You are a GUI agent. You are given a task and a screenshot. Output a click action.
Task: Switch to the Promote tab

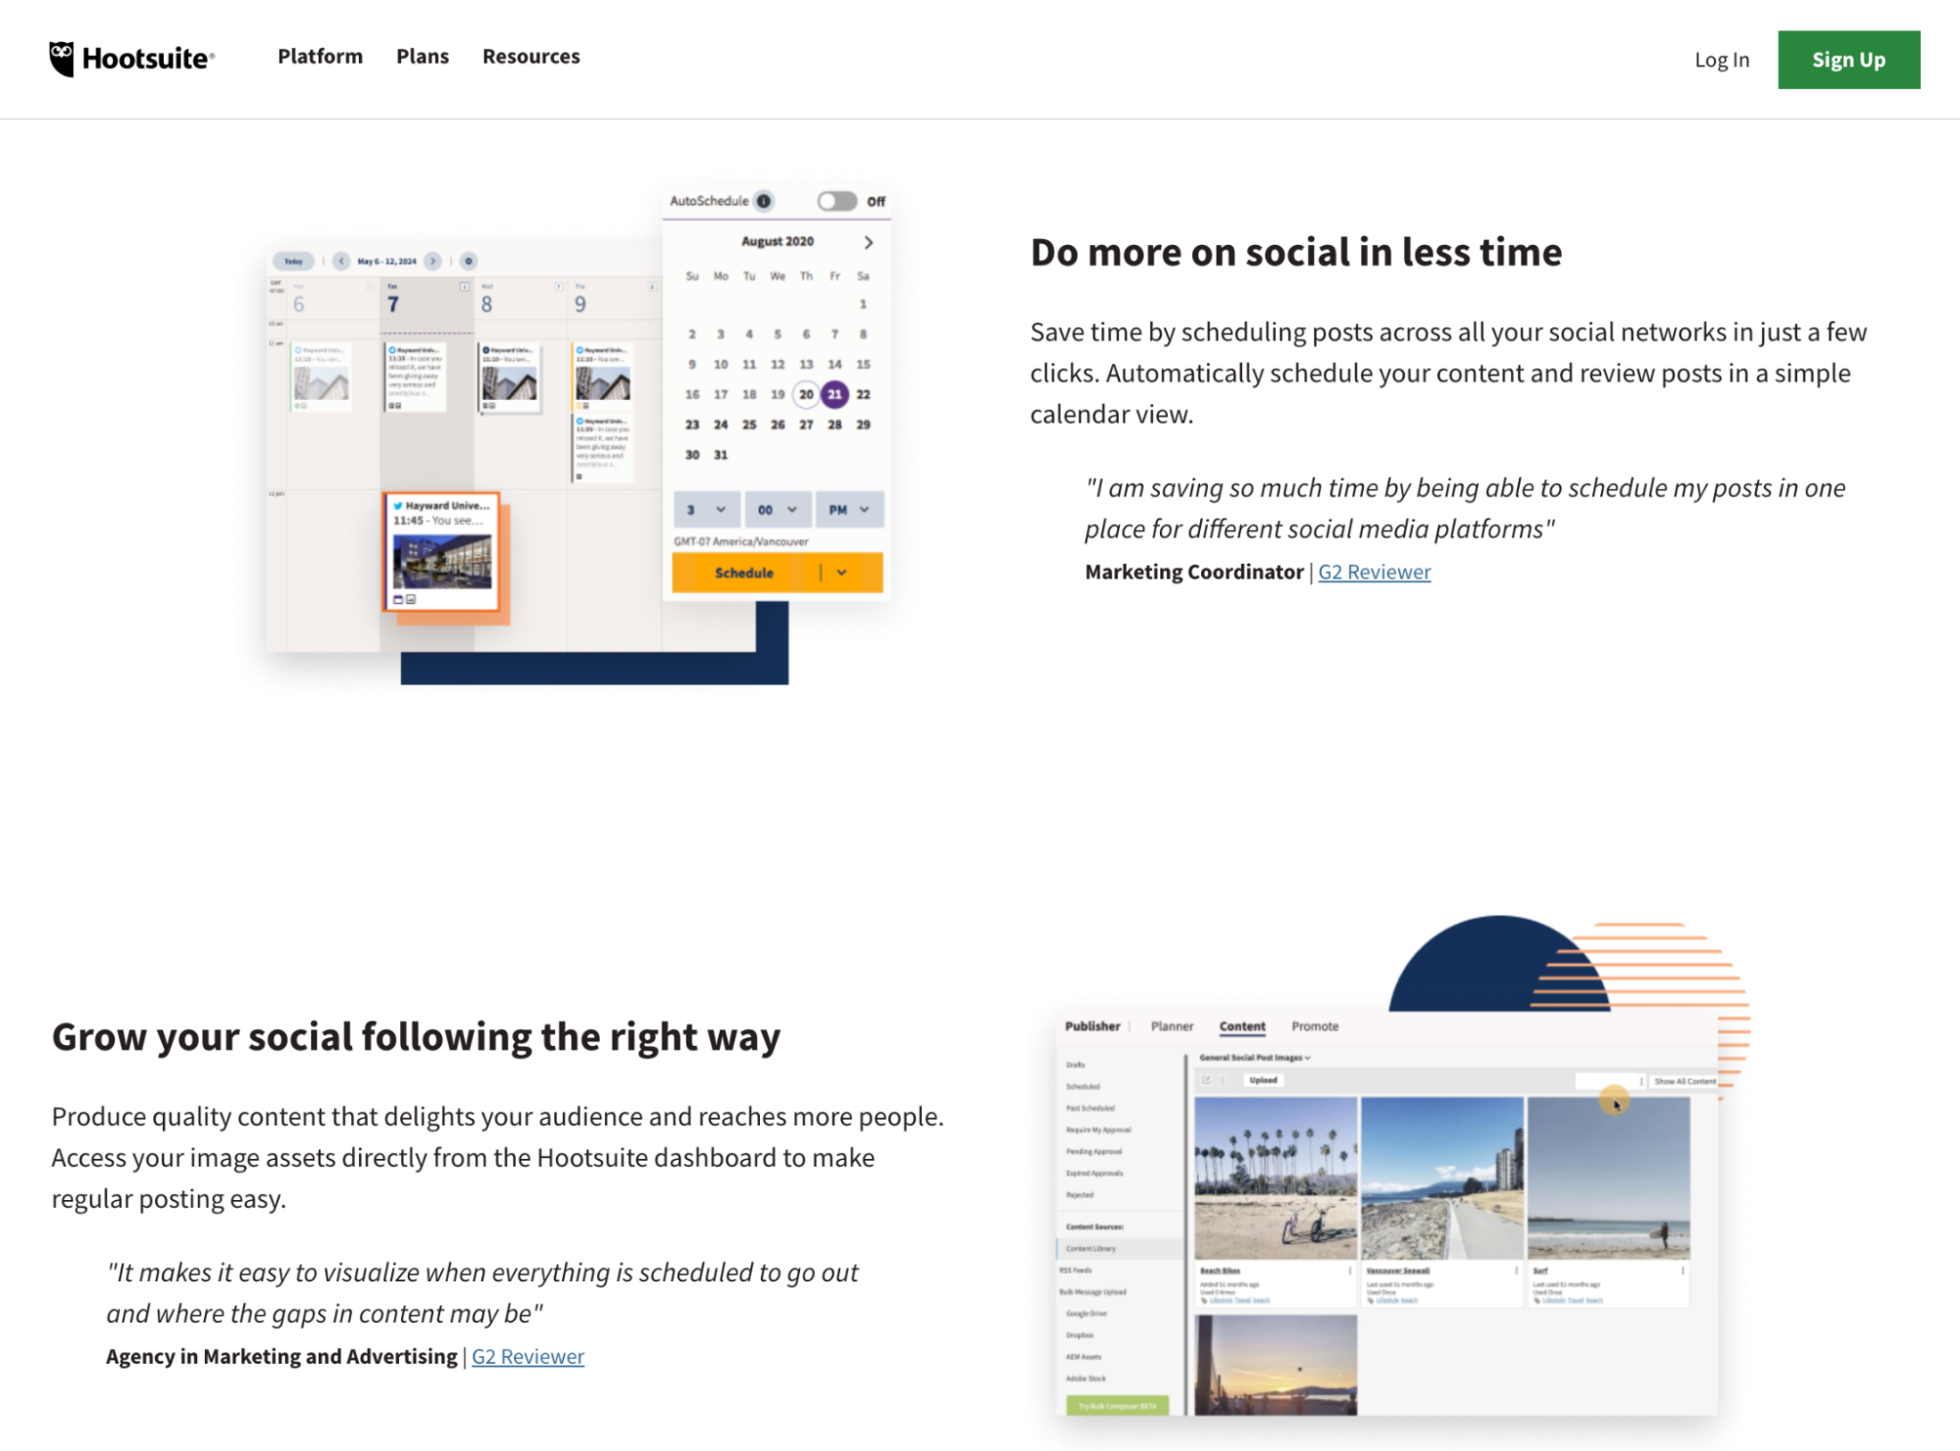(1317, 1026)
